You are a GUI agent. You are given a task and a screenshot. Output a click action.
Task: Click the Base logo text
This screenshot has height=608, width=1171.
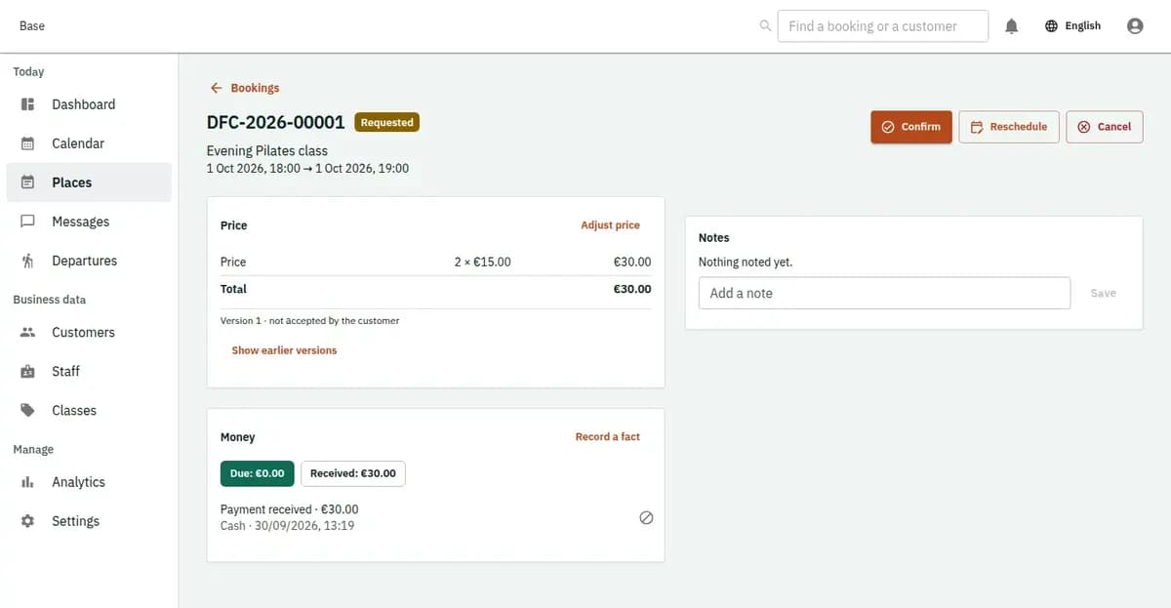(32, 26)
